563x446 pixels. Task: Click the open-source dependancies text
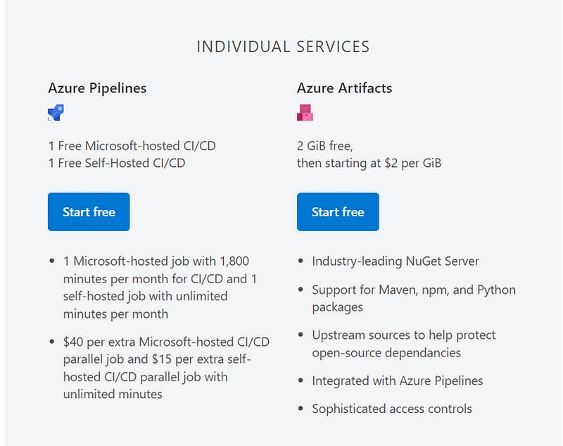386,353
